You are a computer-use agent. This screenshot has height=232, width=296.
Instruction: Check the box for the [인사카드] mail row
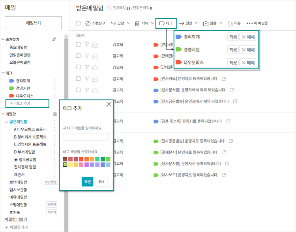coord(78,78)
